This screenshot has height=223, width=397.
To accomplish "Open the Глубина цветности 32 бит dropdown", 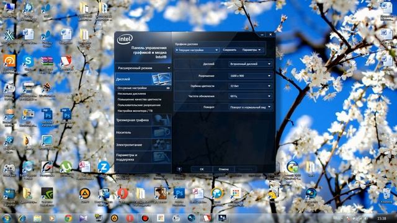I will (250, 86).
